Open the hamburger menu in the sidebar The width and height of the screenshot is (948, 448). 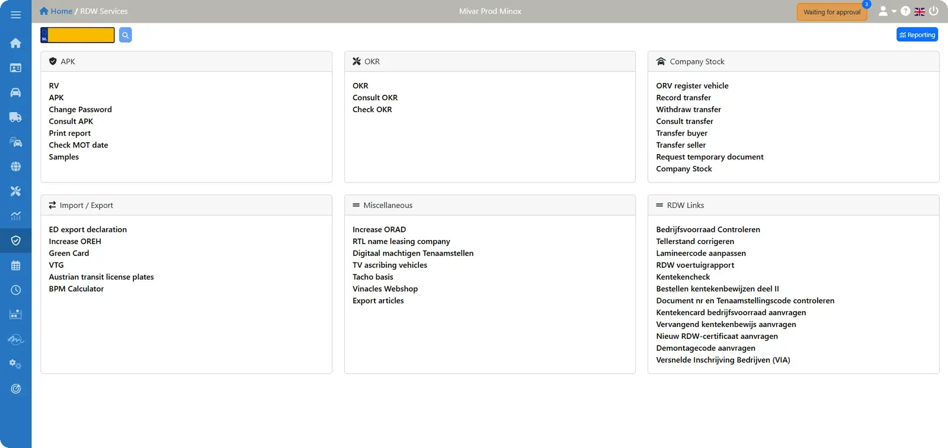(15, 15)
